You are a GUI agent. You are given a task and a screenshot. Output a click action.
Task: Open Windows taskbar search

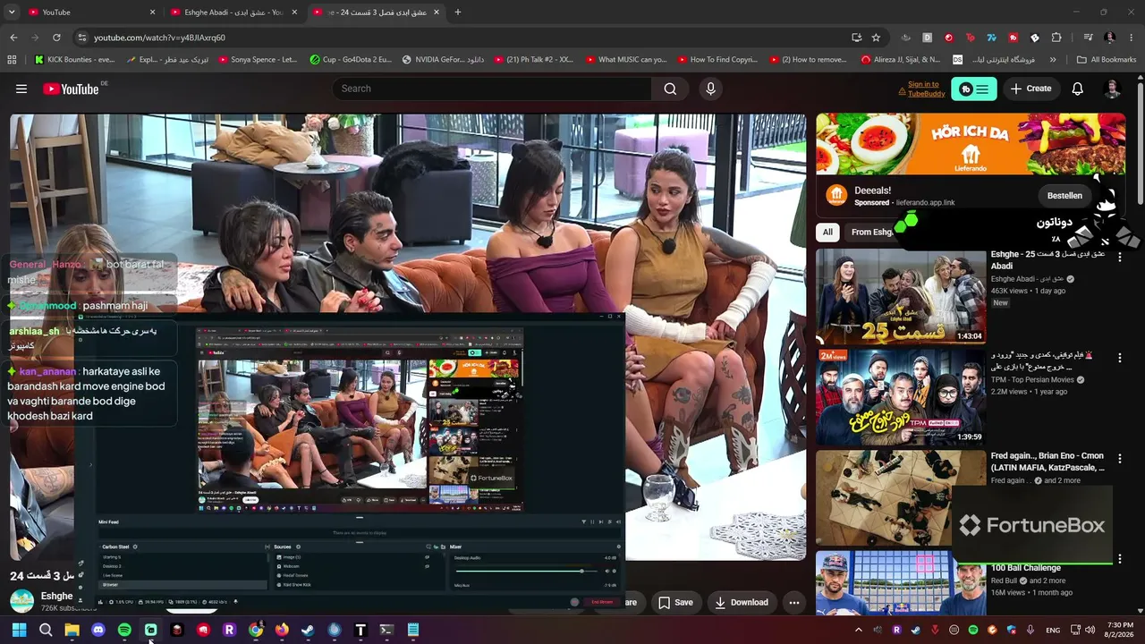[x=46, y=630]
